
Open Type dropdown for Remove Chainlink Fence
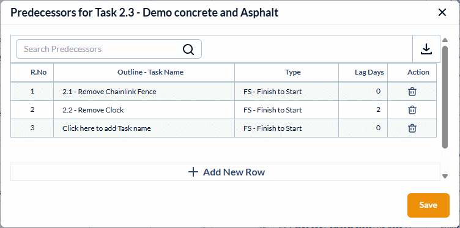286,92
